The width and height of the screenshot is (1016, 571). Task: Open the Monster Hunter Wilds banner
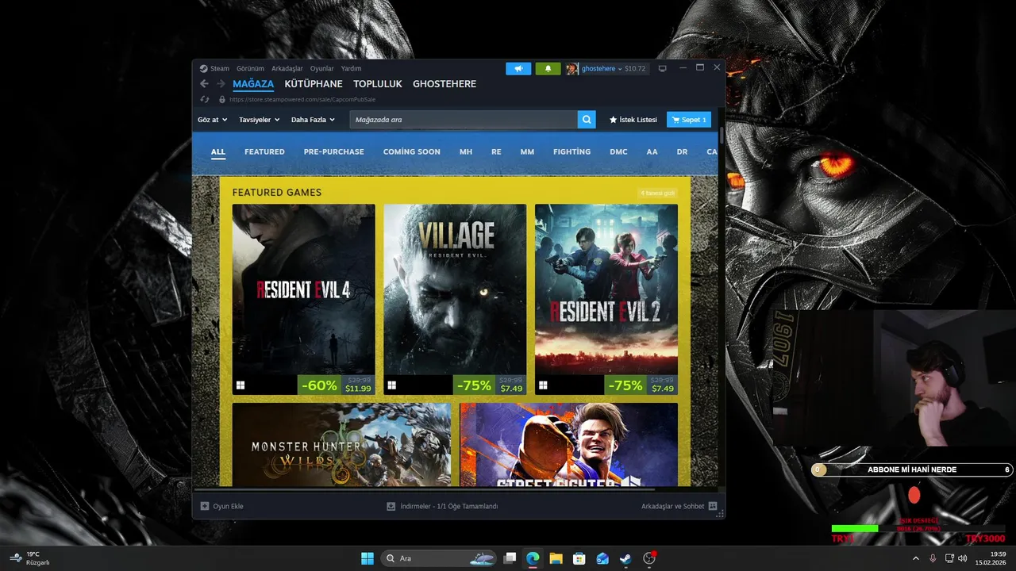coord(341,444)
